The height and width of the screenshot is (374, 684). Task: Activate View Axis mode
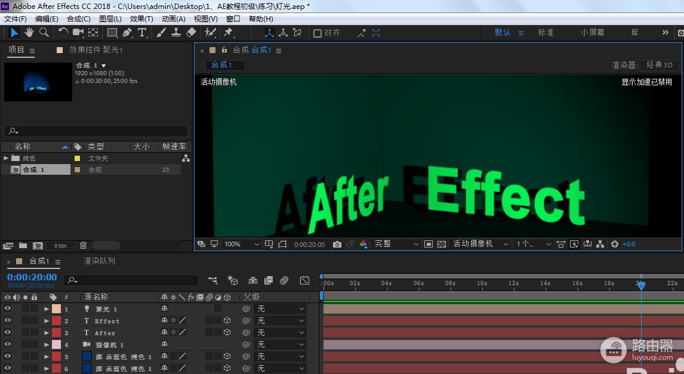pyautogui.click(x=297, y=33)
